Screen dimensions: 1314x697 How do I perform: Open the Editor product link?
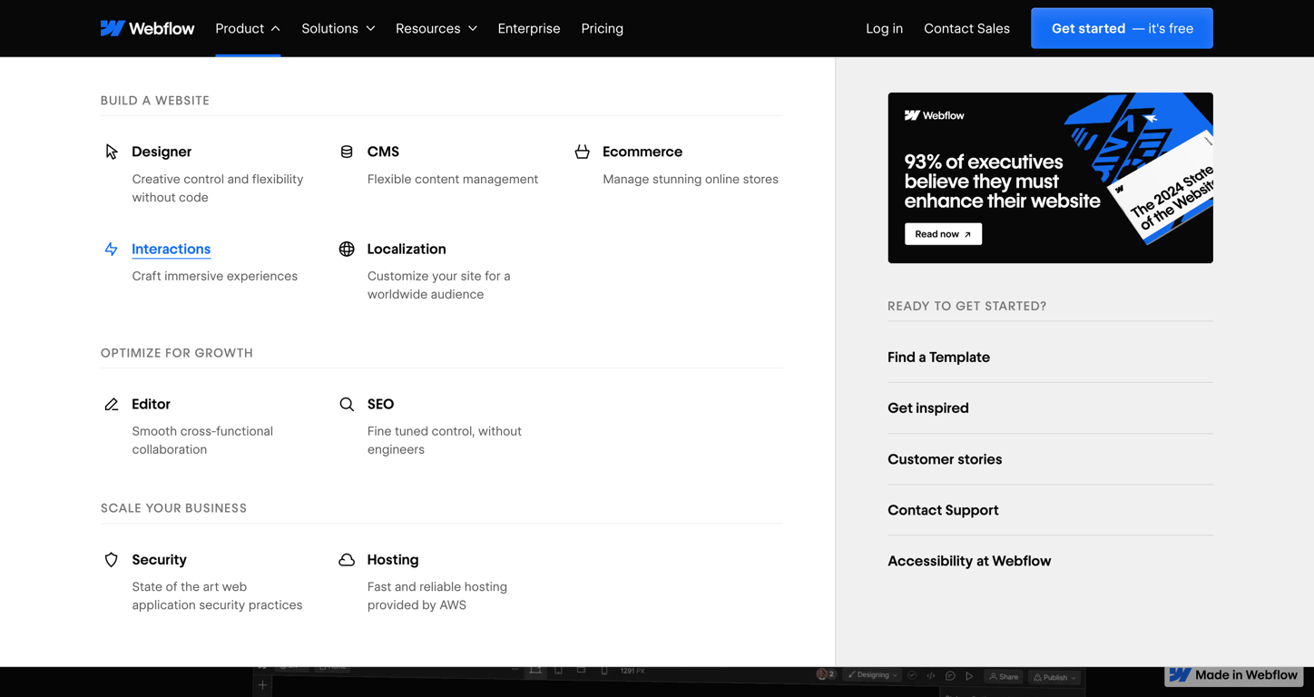point(151,404)
